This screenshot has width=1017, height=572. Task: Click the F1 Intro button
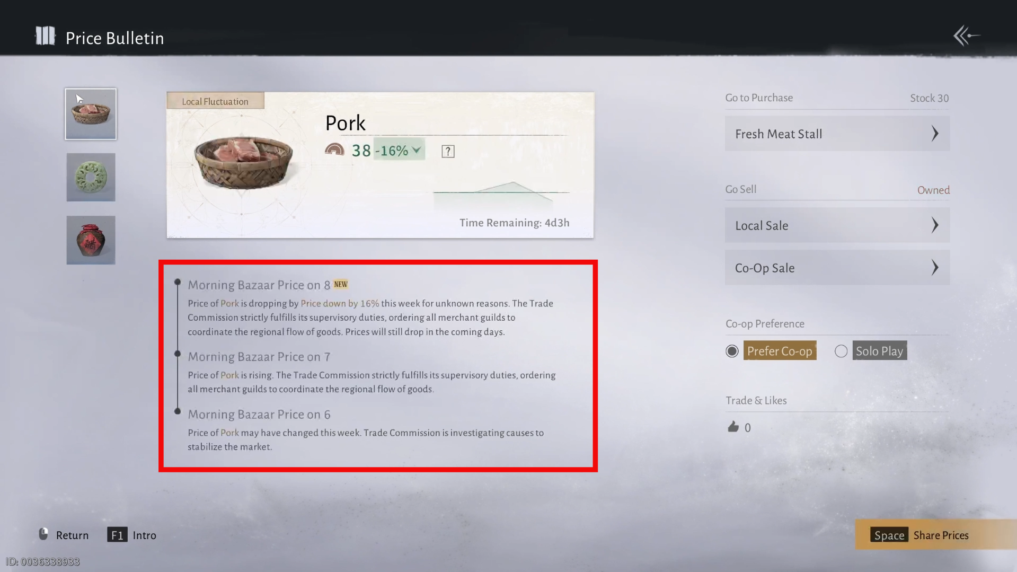pos(131,535)
